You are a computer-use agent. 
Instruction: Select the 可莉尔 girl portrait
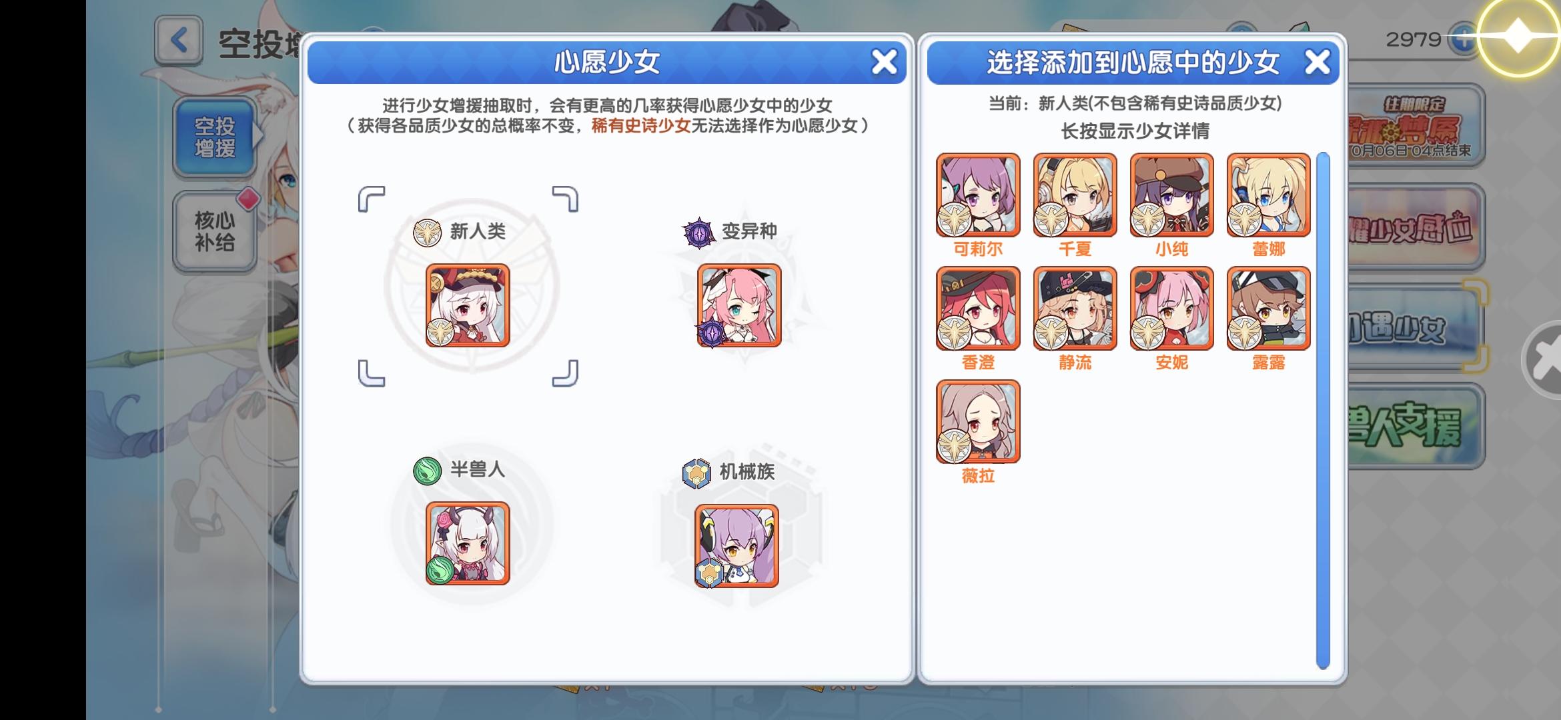[x=978, y=195]
